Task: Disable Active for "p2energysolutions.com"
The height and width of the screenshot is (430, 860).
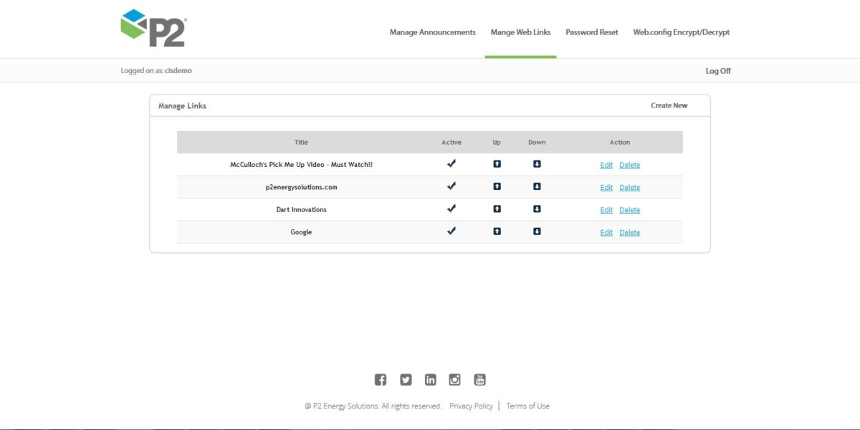Action: (451, 186)
